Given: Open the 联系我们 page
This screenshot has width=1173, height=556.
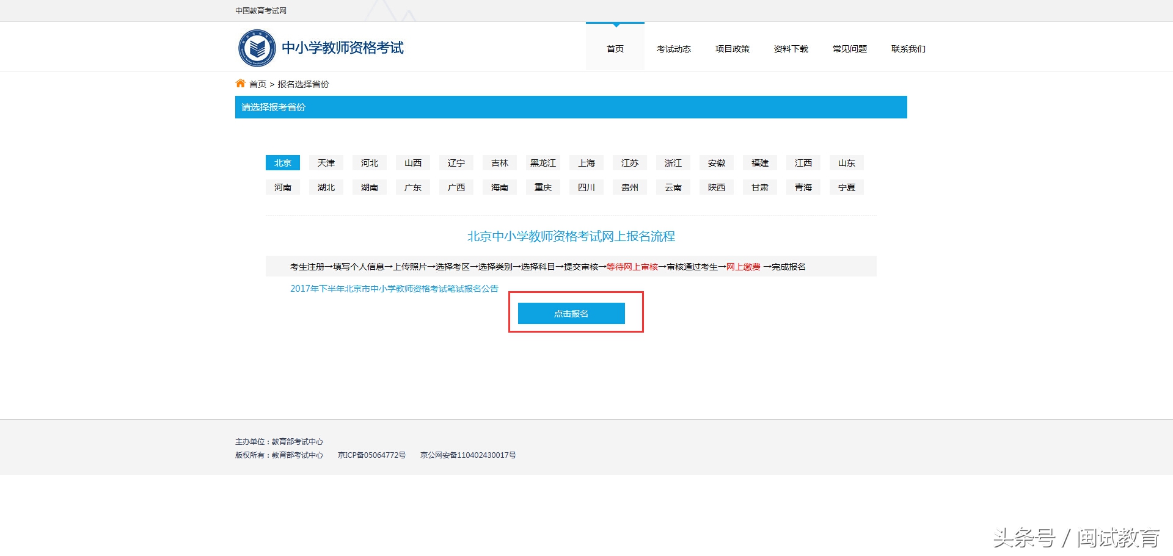Looking at the screenshot, I should (908, 49).
